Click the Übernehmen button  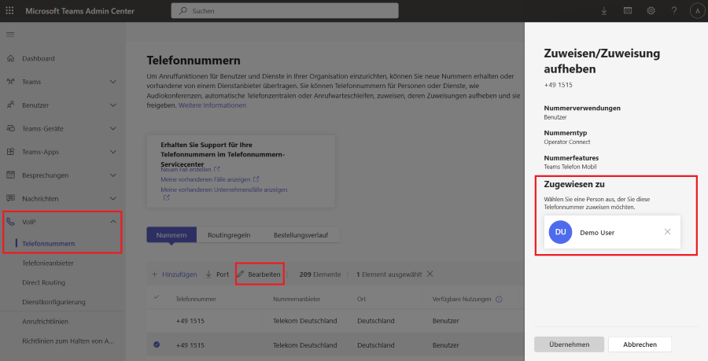coord(569,344)
